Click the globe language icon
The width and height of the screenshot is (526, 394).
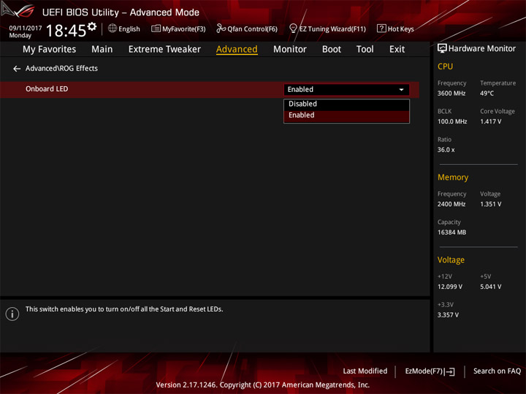(x=113, y=28)
